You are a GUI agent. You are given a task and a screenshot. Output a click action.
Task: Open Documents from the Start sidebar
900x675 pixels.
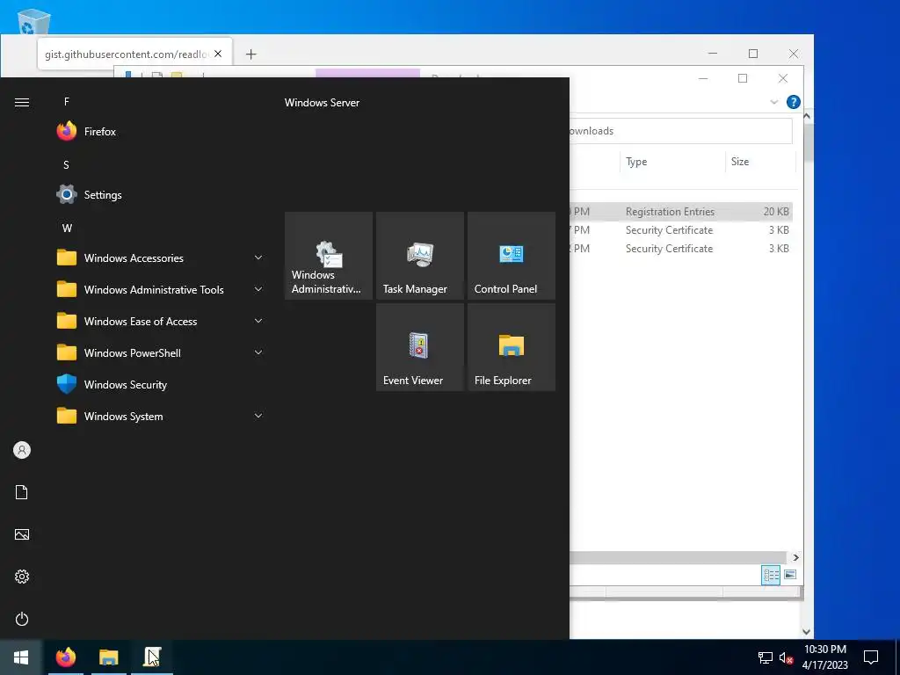(x=22, y=492)
